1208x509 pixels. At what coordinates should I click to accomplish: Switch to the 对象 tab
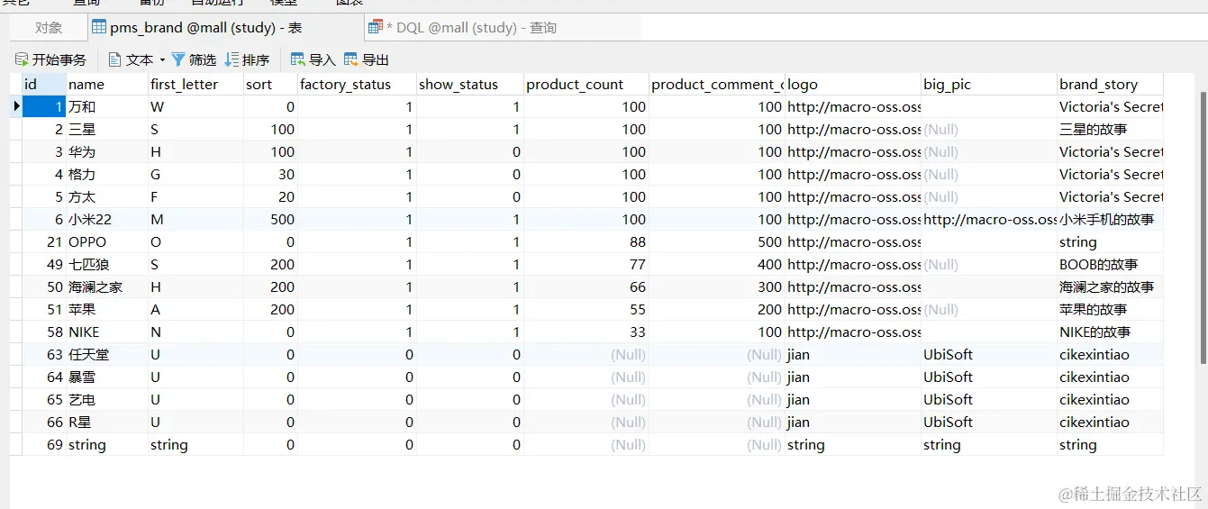(49, 28)
